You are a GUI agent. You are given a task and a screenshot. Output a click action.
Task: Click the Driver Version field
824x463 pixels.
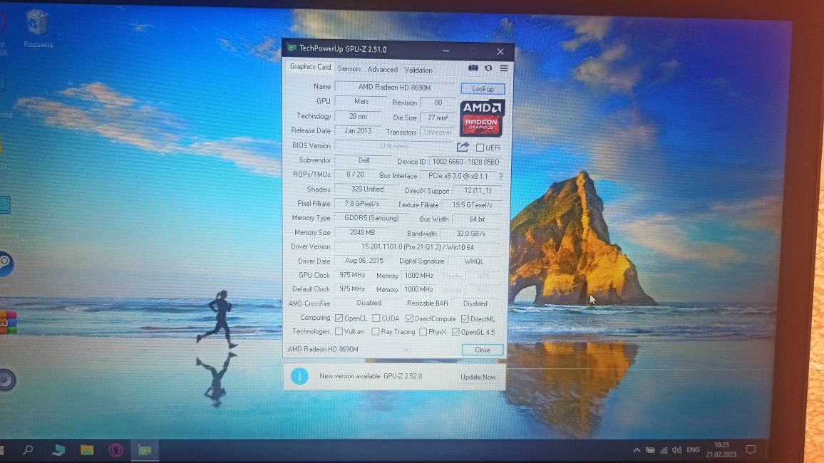(417, 246)
